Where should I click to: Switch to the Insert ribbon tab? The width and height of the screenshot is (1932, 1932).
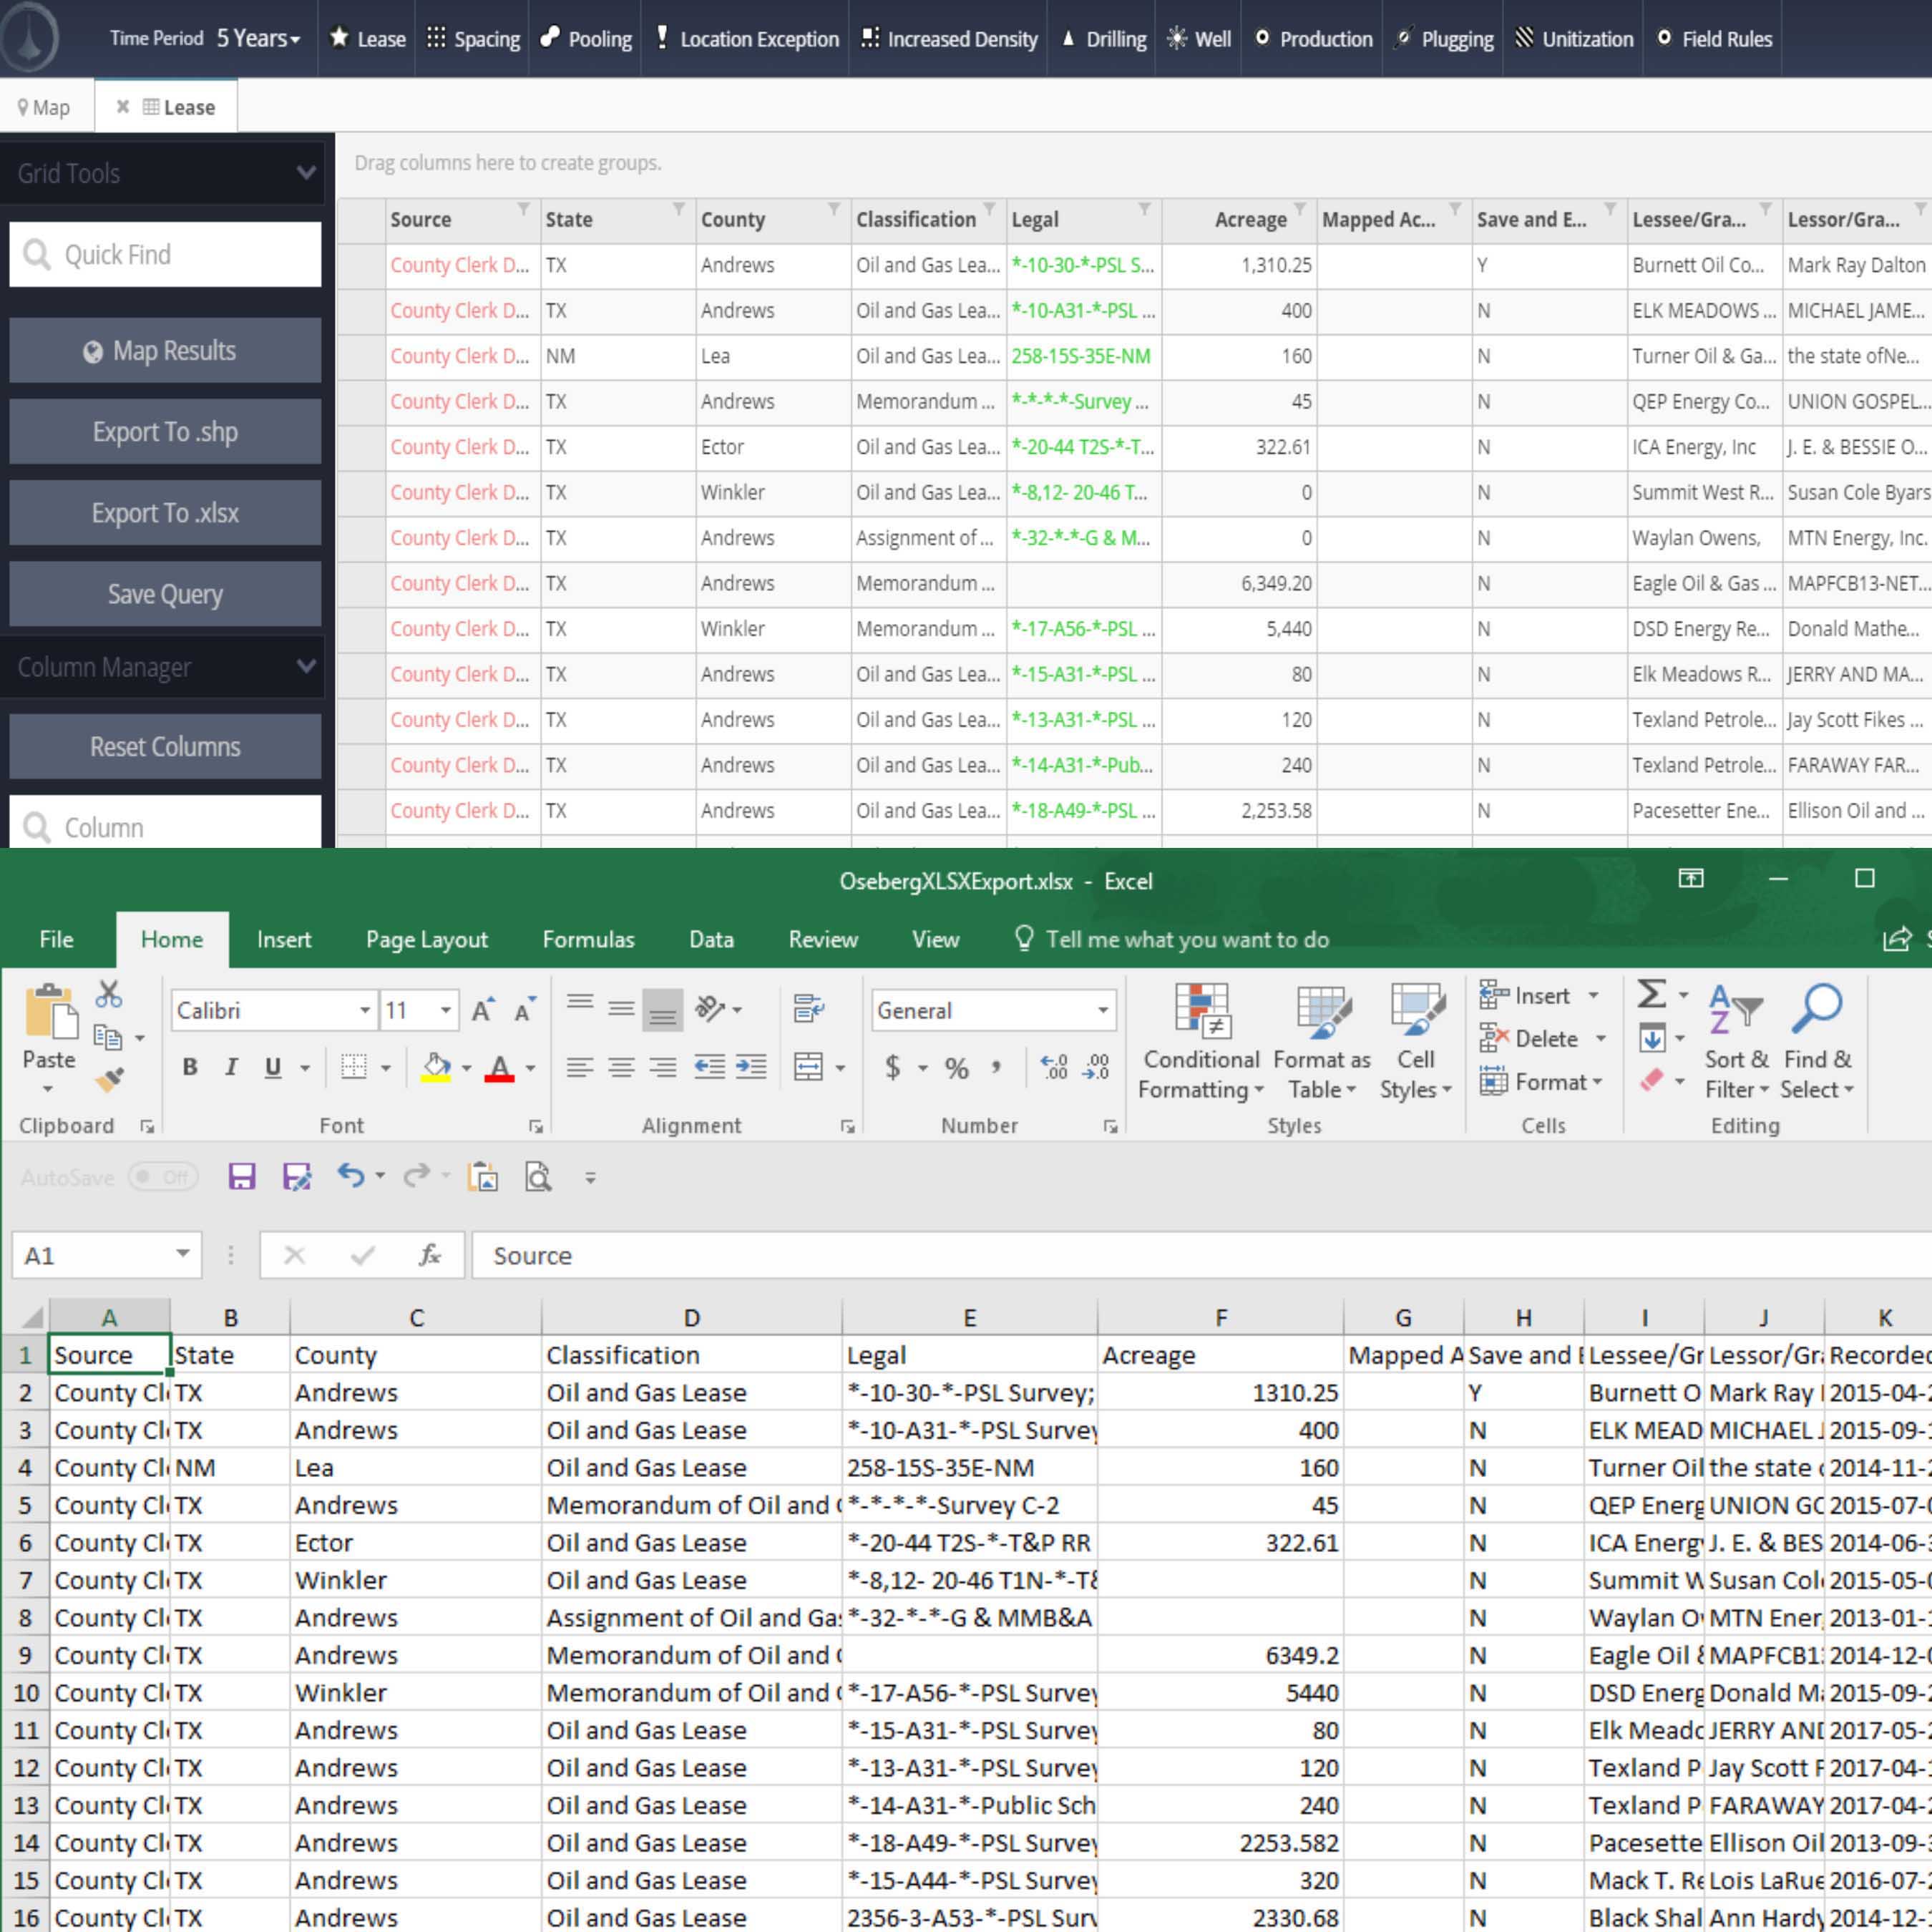tap(284, 939)
